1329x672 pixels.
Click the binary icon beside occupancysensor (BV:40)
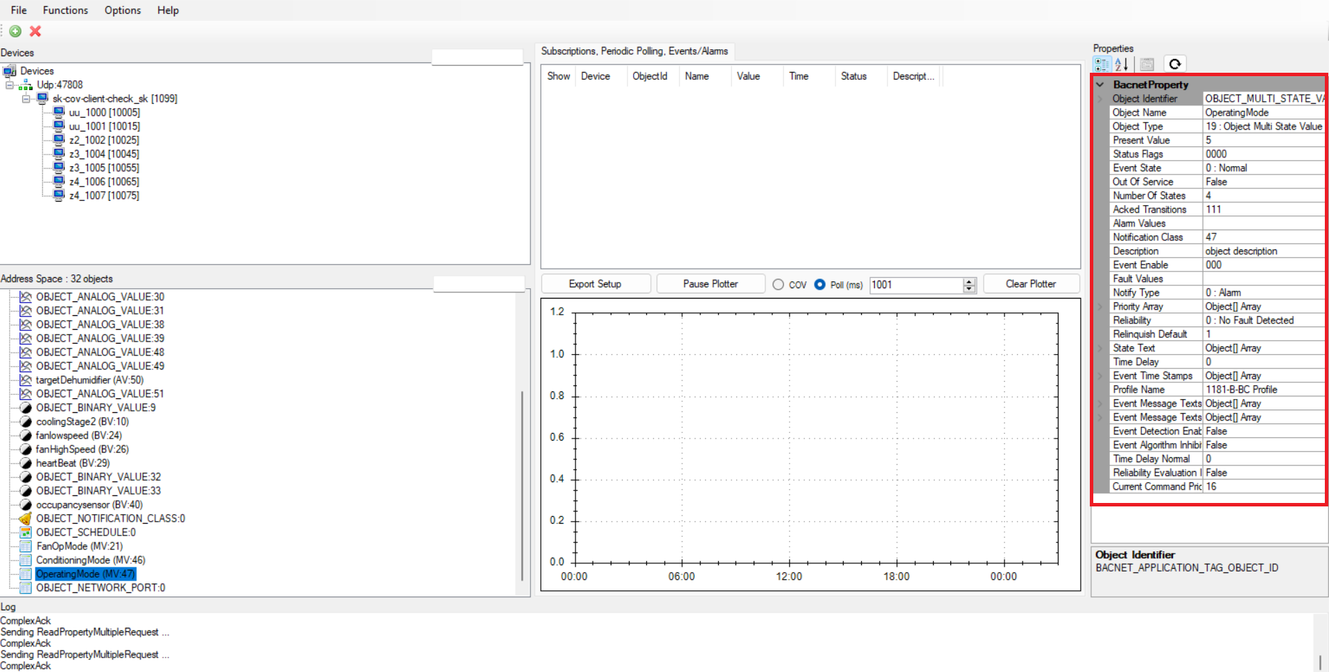26,504
